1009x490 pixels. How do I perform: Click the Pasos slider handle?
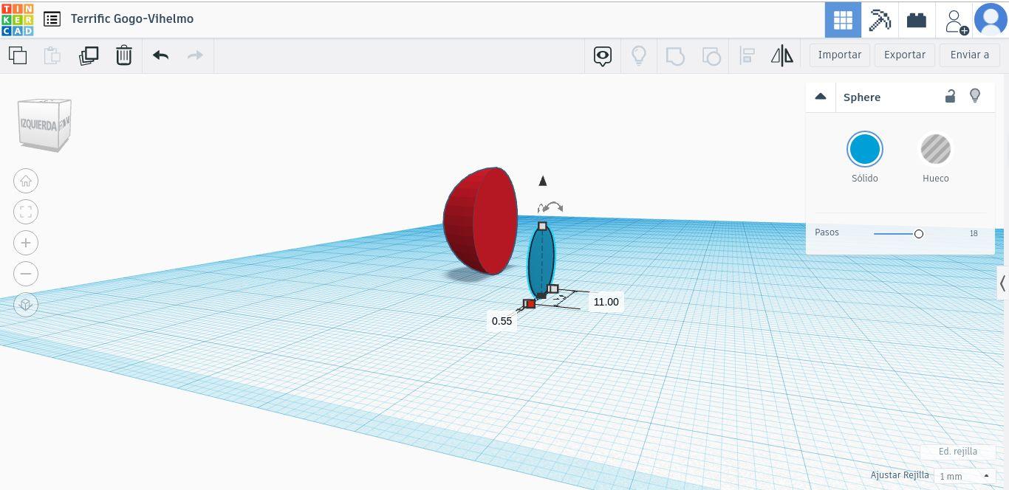point(919,234)
